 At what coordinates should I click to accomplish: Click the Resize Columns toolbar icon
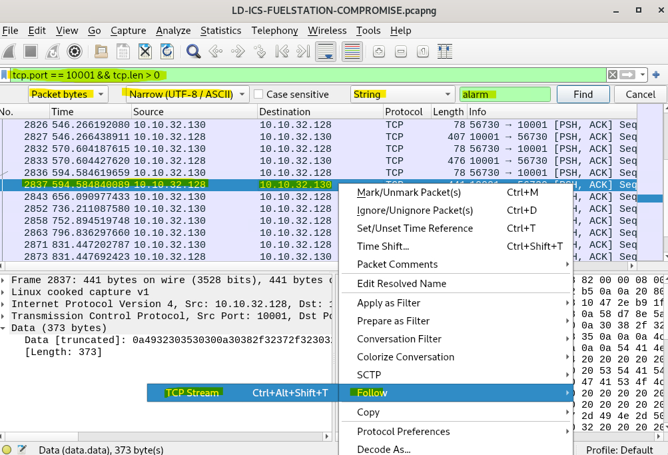(x=444, y=51)
